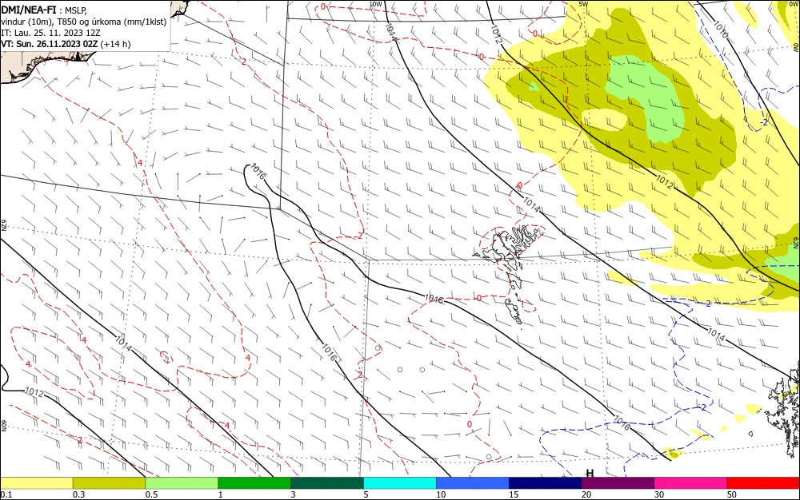Click the '0.3' legend value label
This screenshot has width=800, height=500.
click(78, 495)
